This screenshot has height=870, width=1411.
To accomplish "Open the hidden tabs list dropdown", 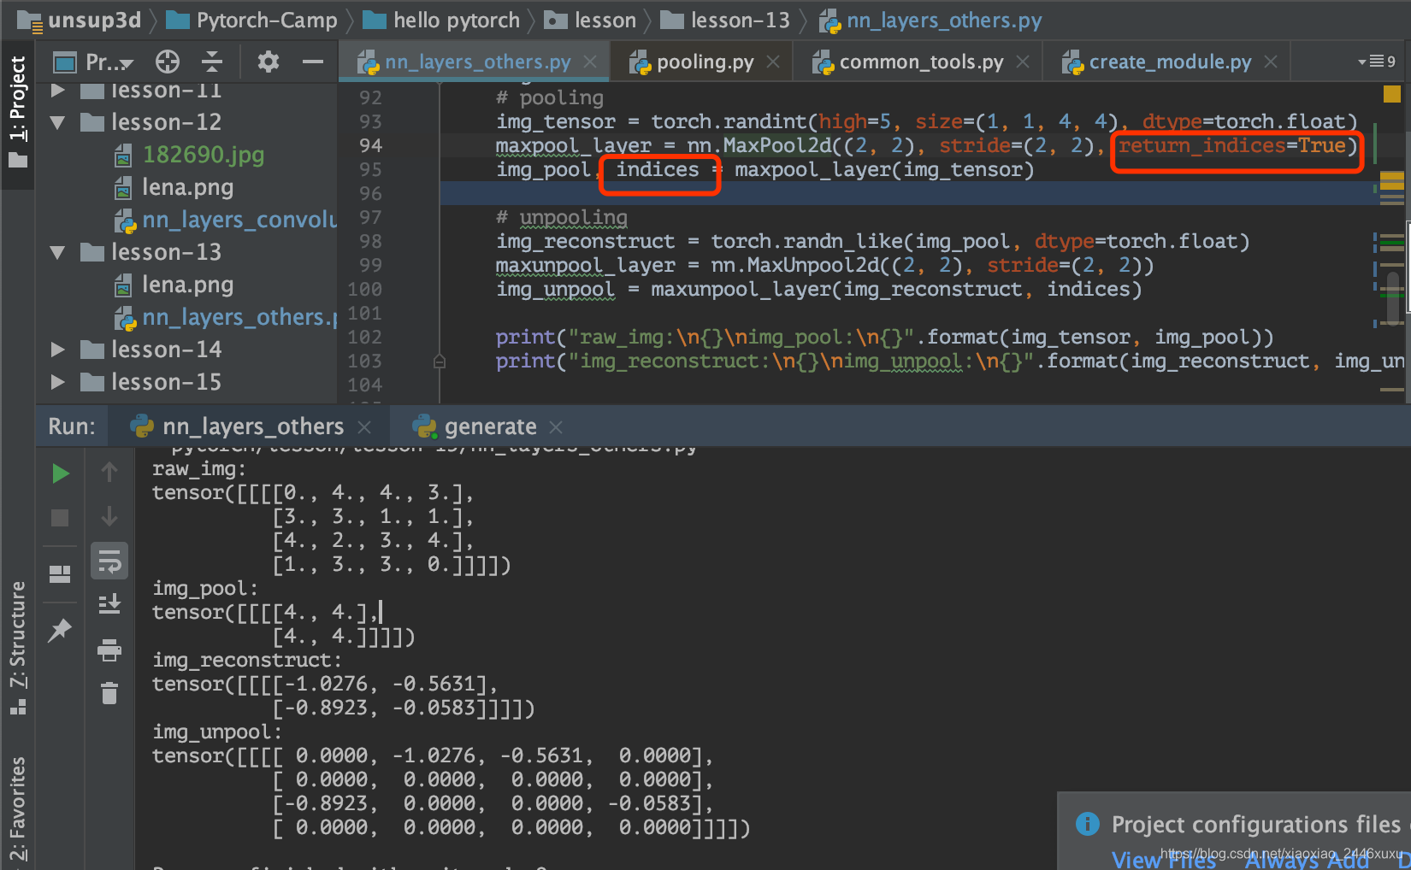I will click(1377, 62).
